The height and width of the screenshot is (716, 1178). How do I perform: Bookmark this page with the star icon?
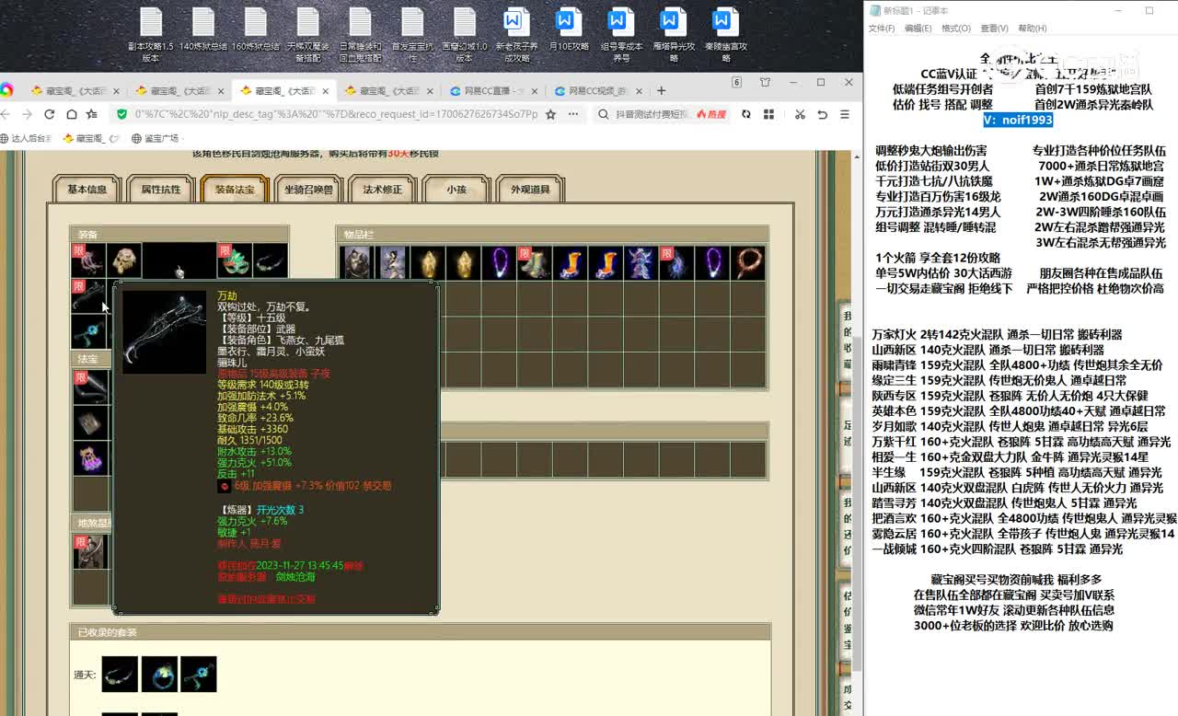550,114
